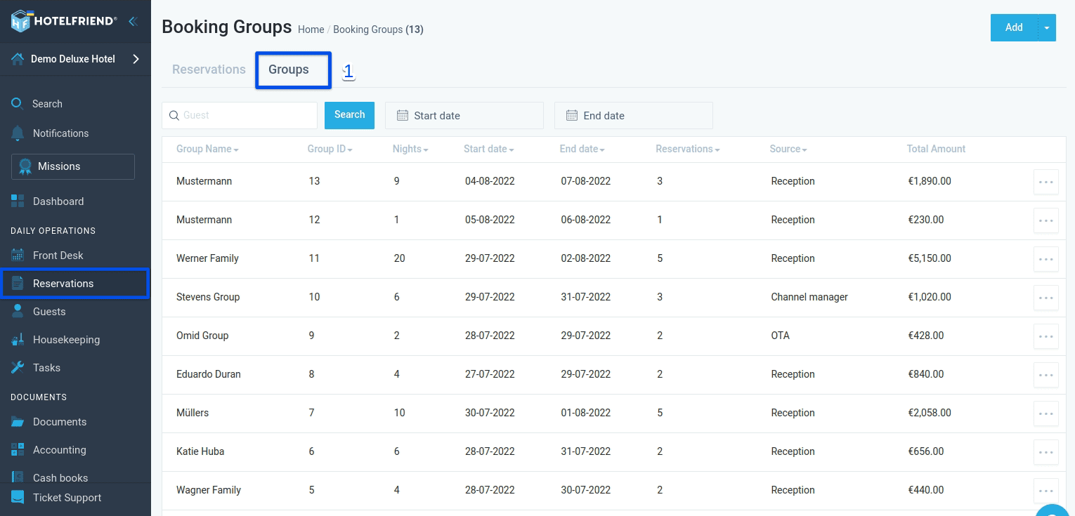Click the magnifier icon in Guest field
This screenshot has width=1075, height=516.
[x=174, y=116]
